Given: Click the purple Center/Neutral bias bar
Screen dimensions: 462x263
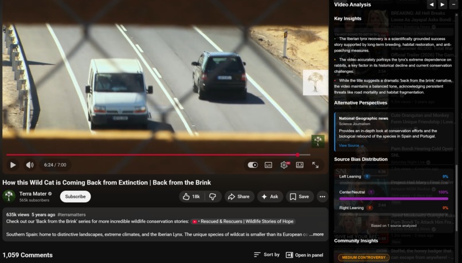Looking at the screenshot, I should [x=394, y=199].
